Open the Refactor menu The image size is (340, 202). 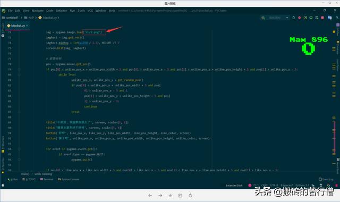(x=62, y=11)
